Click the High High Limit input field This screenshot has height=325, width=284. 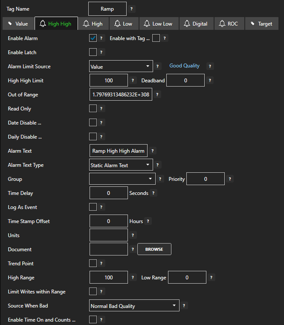[x=108, y=80]
